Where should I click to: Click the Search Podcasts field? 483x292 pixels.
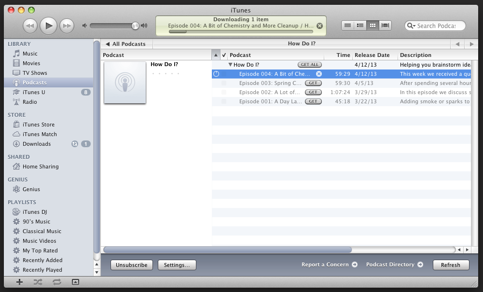[x=435, y=26]
